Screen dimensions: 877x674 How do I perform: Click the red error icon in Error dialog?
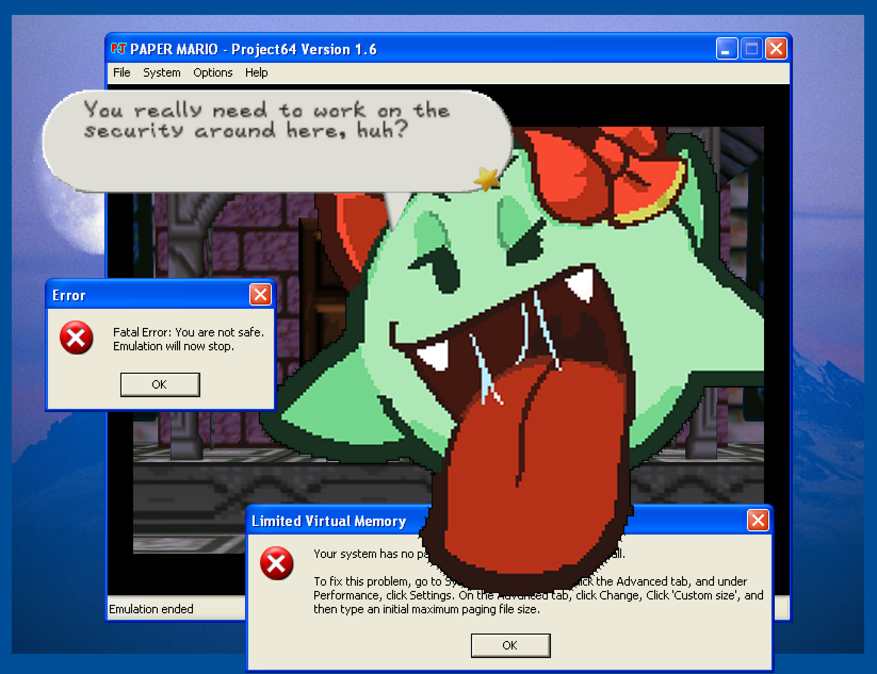[76, 338]
